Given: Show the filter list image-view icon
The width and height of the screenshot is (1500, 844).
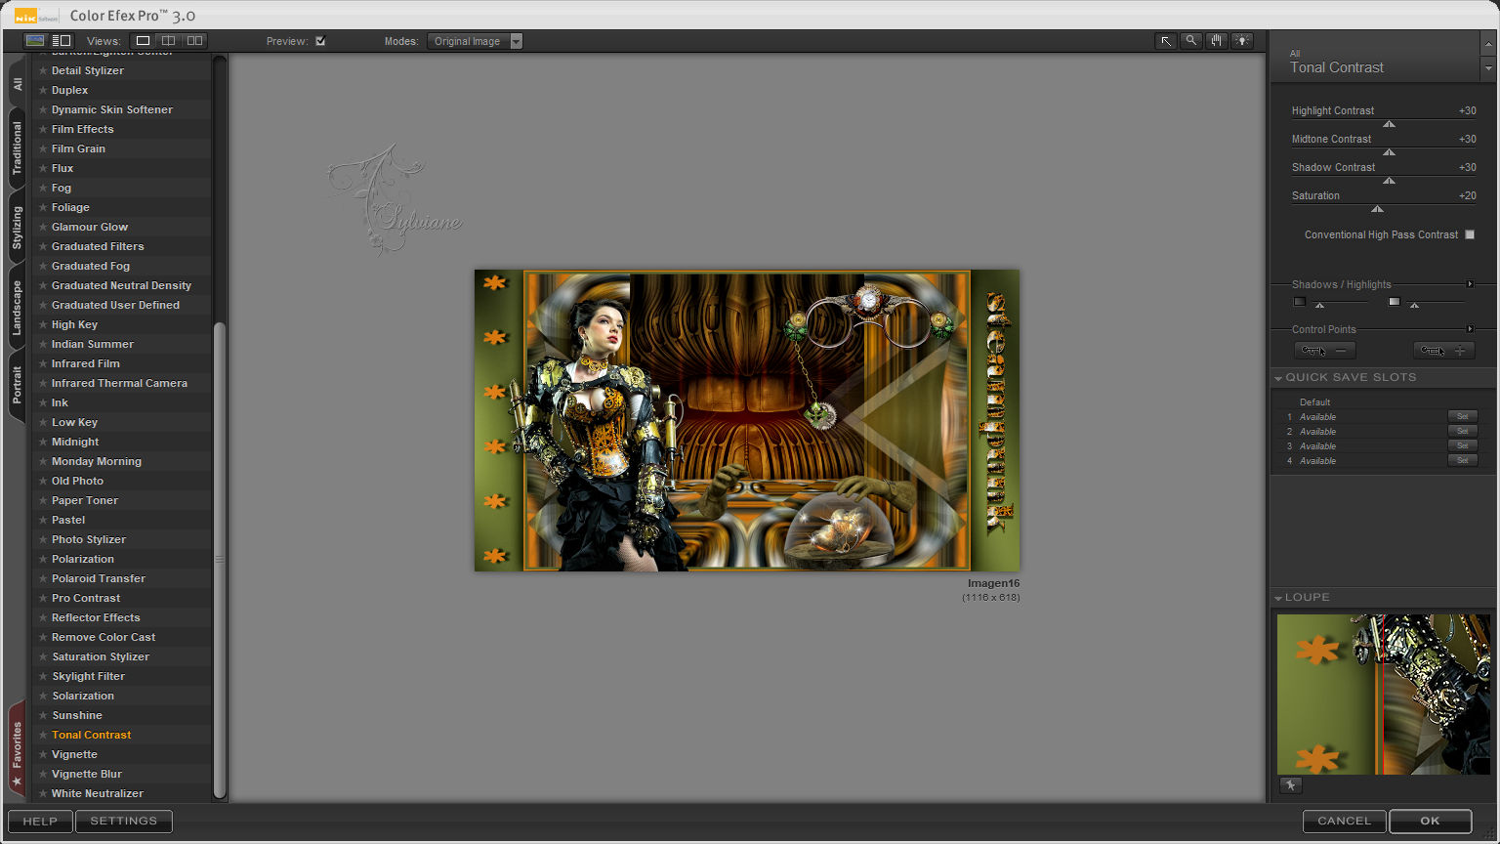Looking at the screenshot, I should [35, 41].
